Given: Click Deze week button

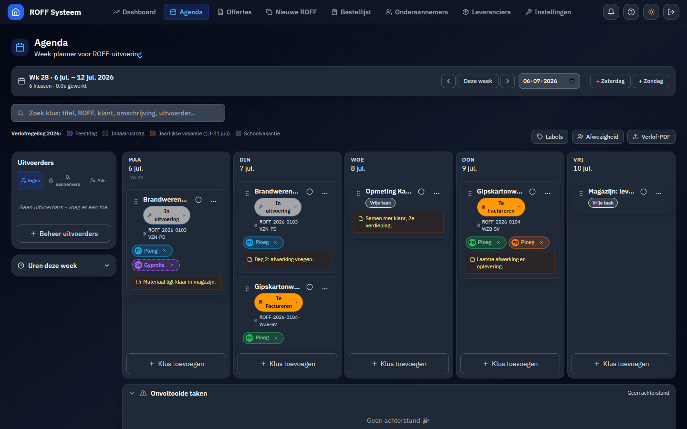Looking at the screenshot, I should [x=478, y=81].
